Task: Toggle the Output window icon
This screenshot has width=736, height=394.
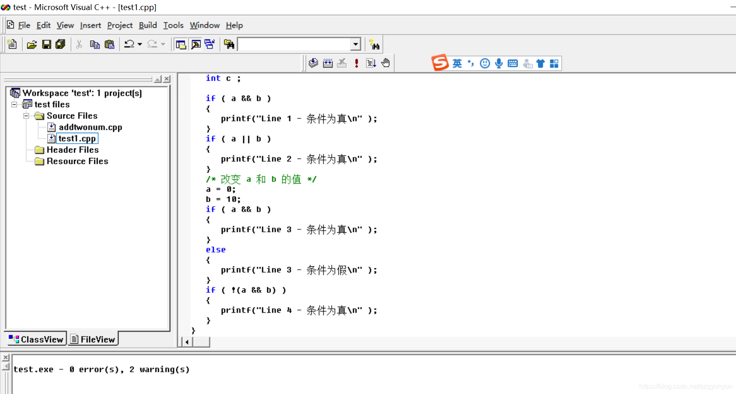Action: coord(196,44)
